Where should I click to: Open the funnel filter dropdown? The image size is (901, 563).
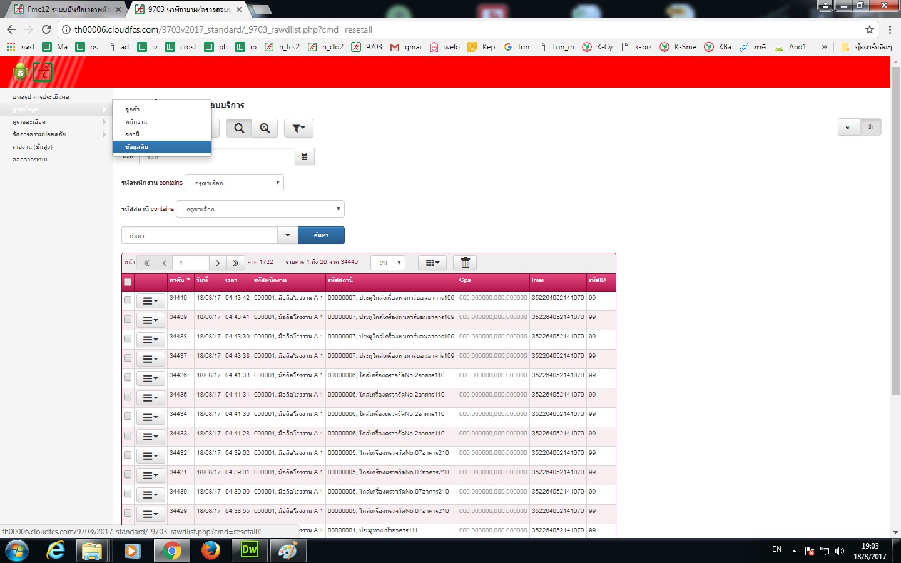[x=298, y=128]
